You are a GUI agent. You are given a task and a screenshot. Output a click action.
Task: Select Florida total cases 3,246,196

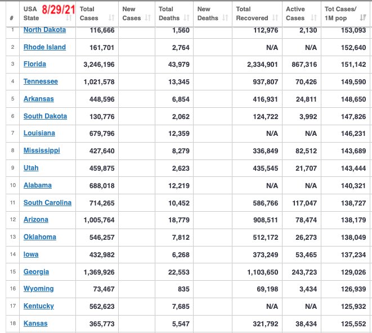point(99,65)
